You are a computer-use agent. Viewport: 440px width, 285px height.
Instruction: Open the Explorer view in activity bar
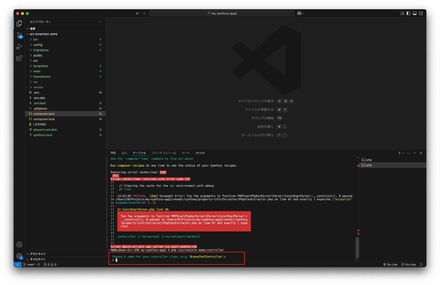tap(19, 24)
